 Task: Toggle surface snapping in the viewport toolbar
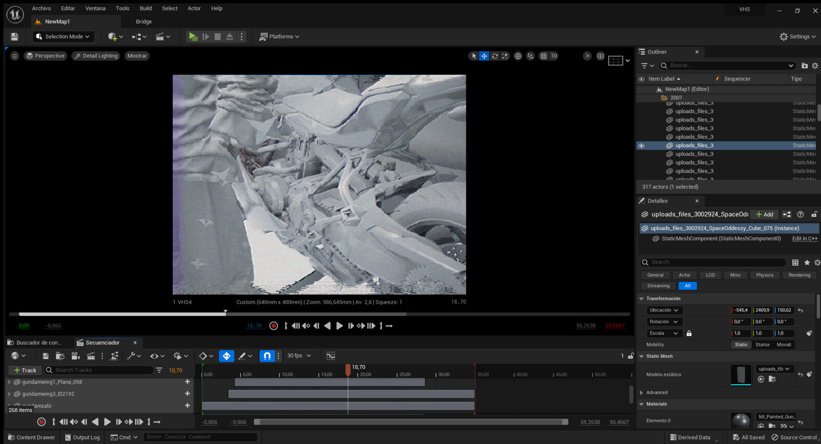[x=531, y=56]
